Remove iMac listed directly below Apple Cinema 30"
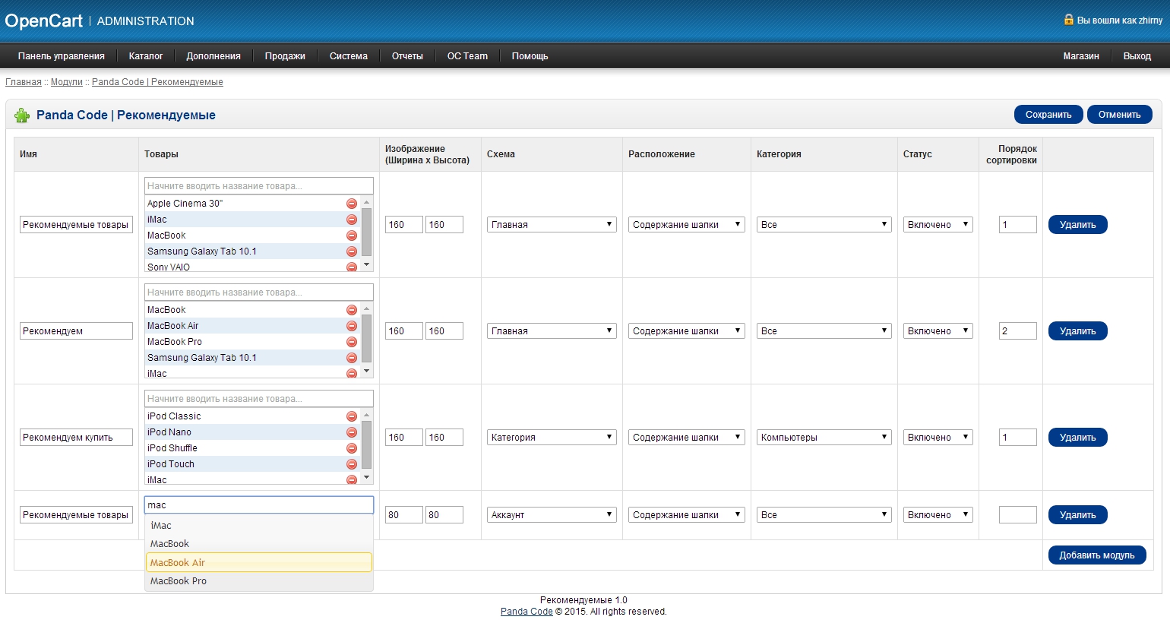The height and width of the screenshot is (623, 1170). point(352,220)
